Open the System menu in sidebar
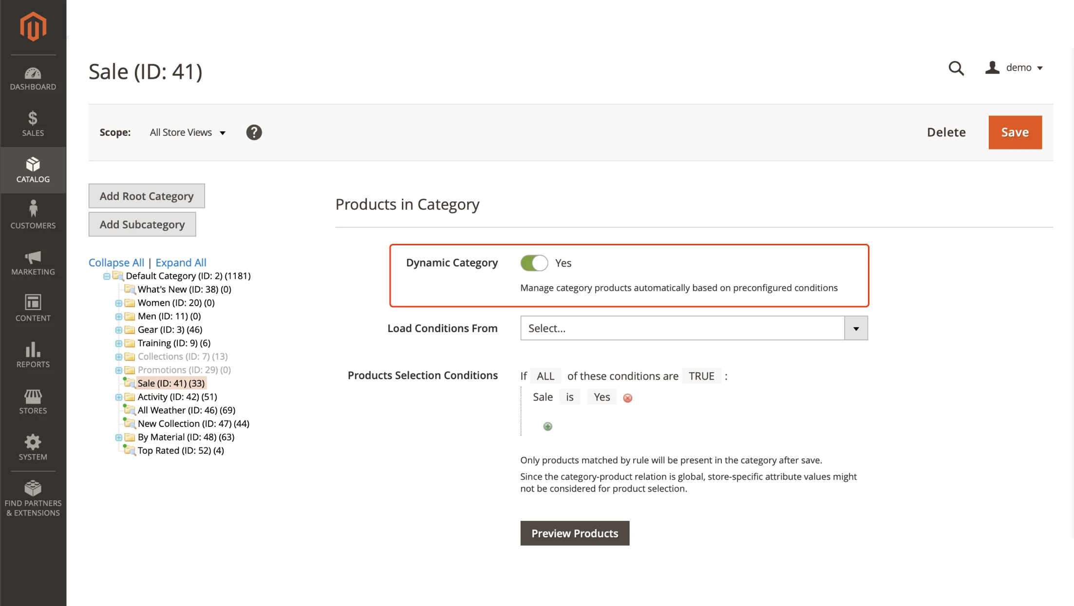Viewport: 1074px width, 606px height. 33,447
